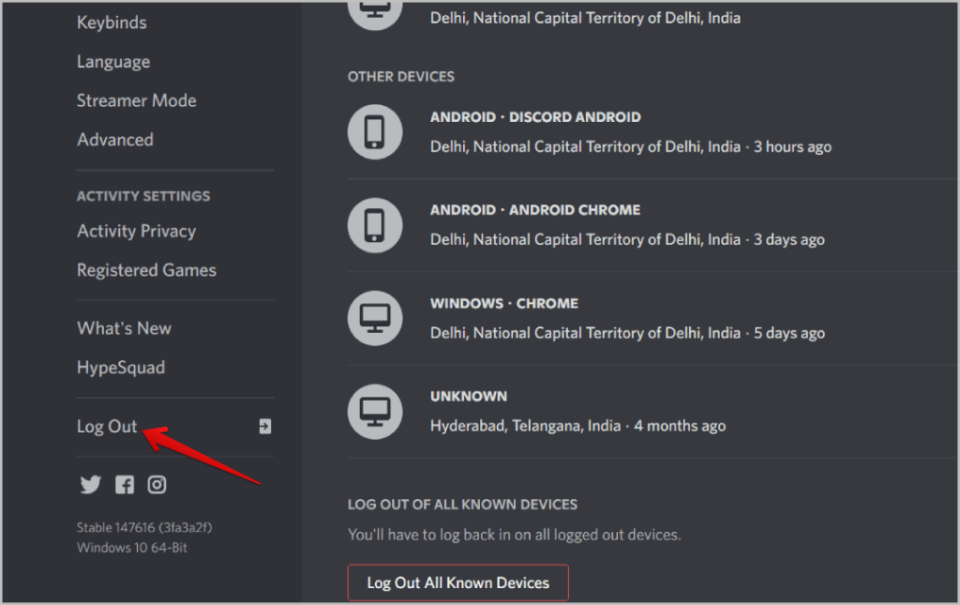
Task: Select Registered Games in sidebar
Action: pyautogui.click(x=146, y=270)
